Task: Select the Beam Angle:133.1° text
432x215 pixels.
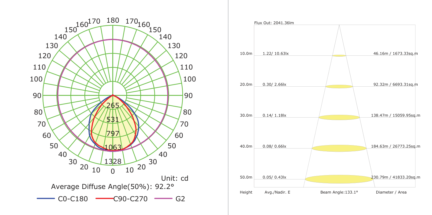Action: coord(339,192)
